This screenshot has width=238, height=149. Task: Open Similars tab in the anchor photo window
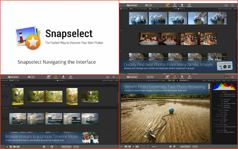click(x=167, y=77)
